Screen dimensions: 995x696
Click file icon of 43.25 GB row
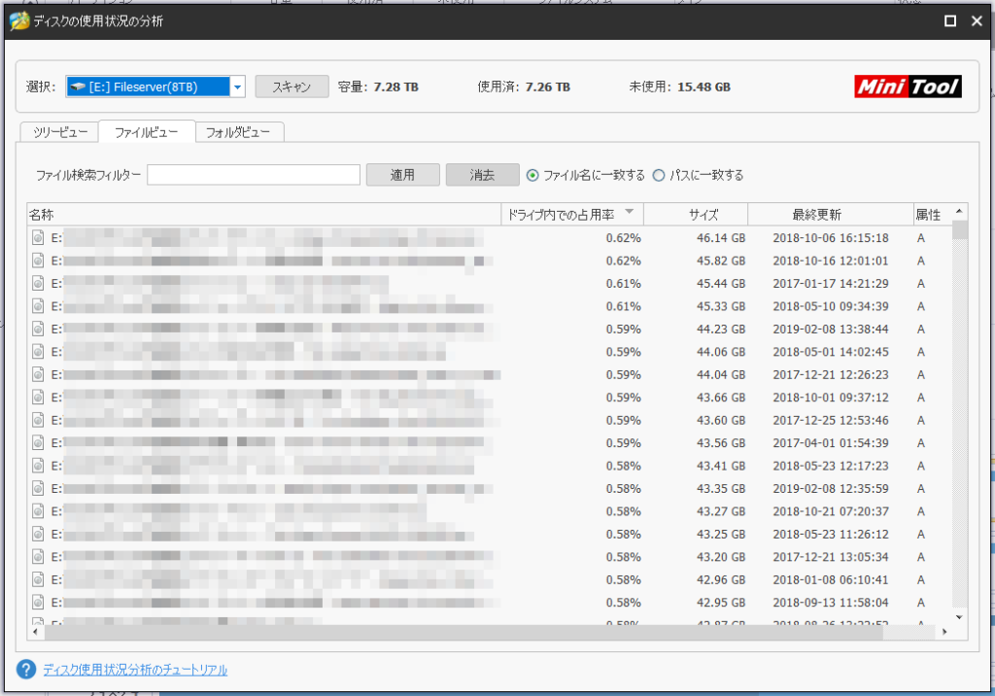click(x=38, y=535)
